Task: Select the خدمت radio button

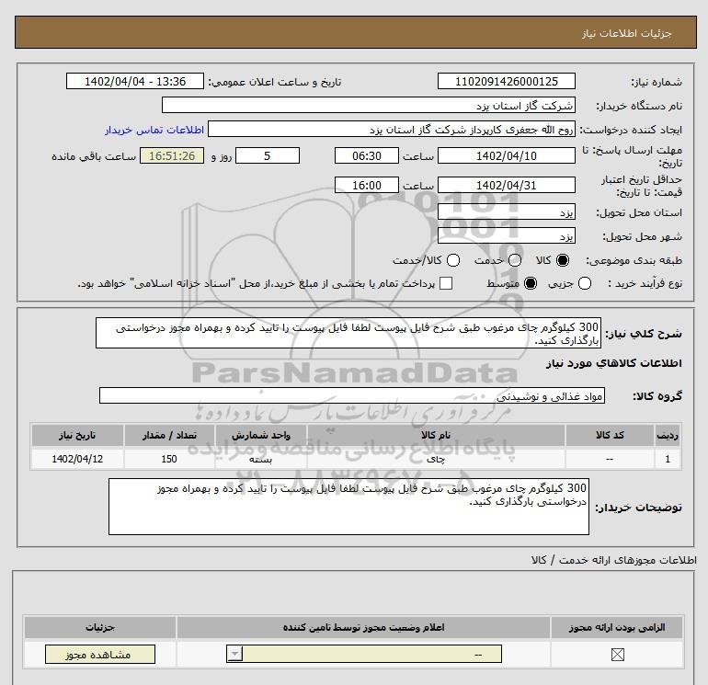Action: click(515, 260)
